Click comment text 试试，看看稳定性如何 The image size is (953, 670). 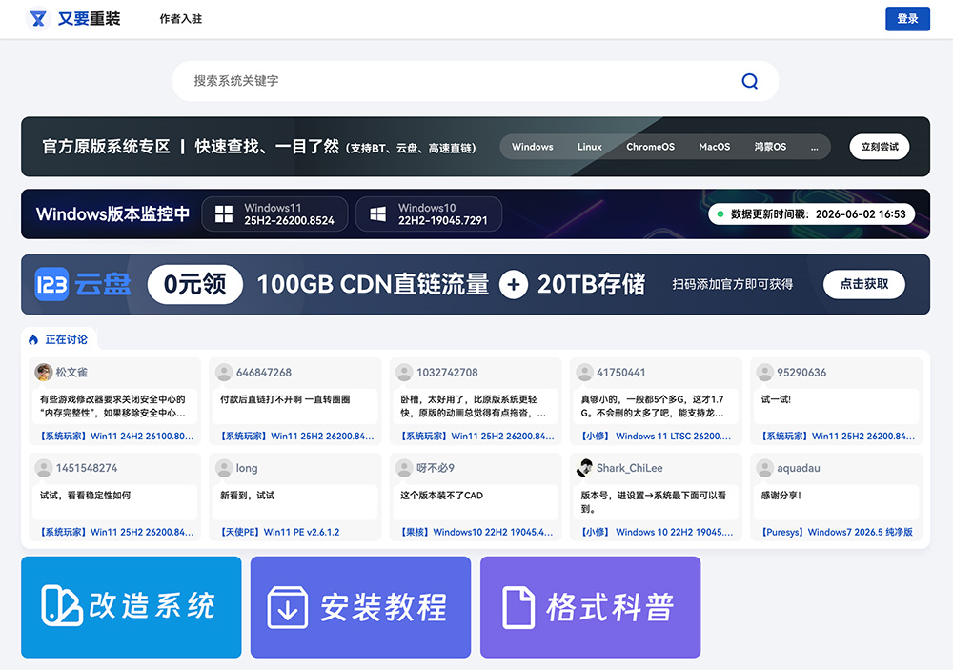pyautogui.click(x=85, y=496)
